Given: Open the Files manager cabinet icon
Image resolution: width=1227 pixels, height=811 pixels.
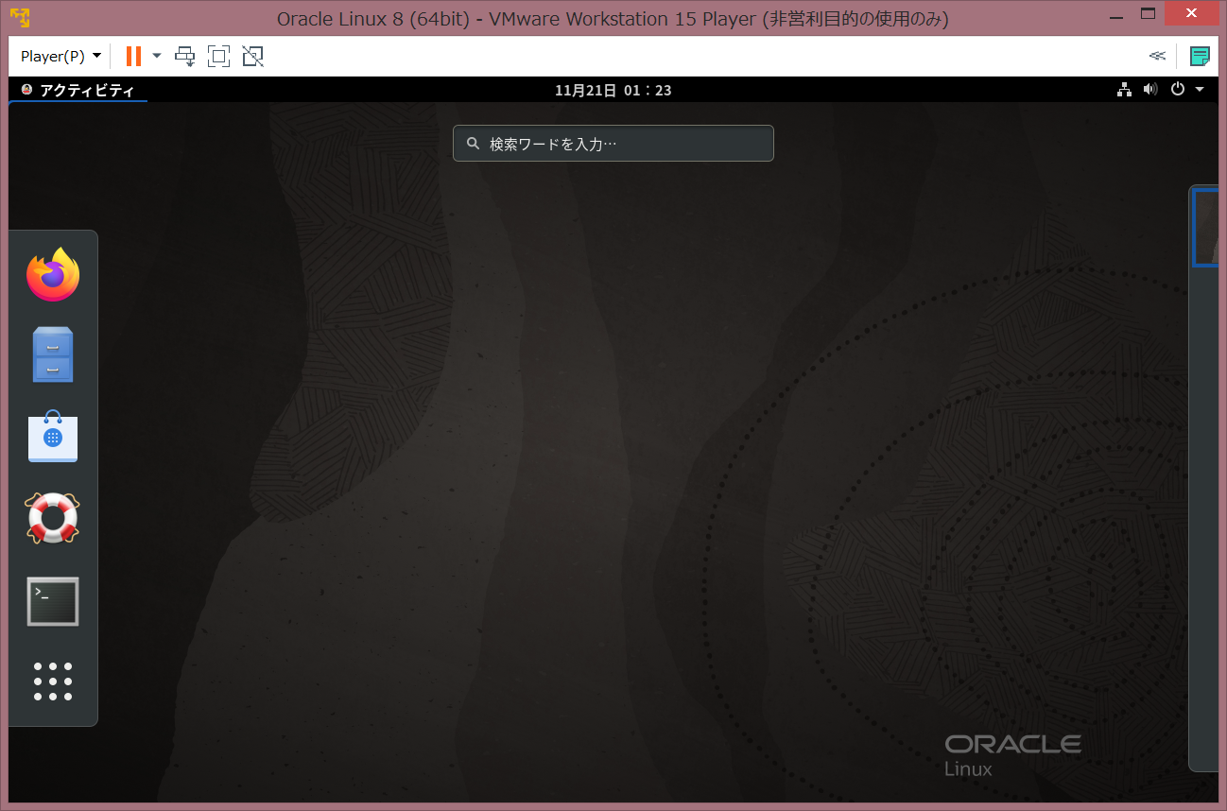Looking at the screenshot, I should tap(53, 354).
